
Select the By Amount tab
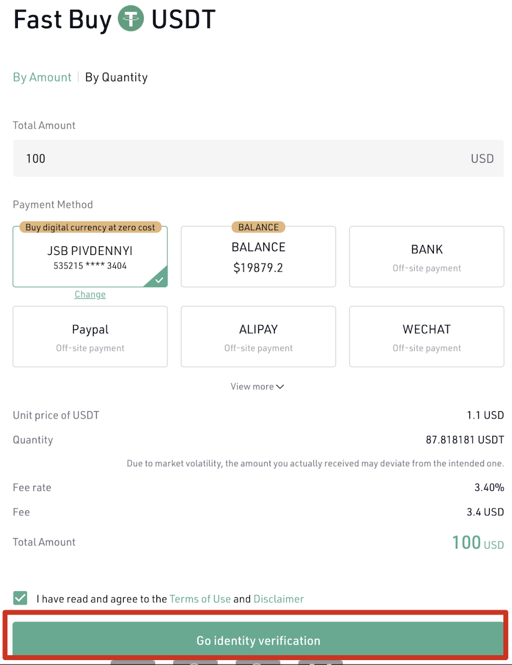coord(42,77)
